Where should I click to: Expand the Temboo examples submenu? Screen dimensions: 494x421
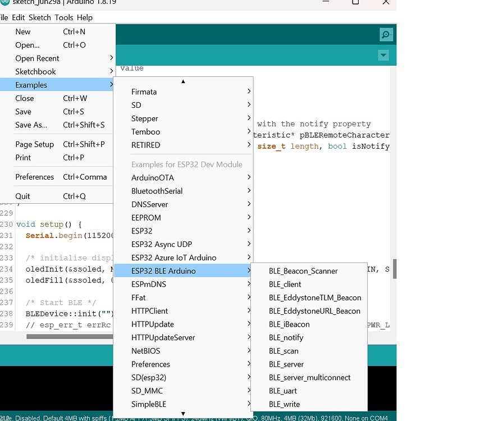coord(183,132)
